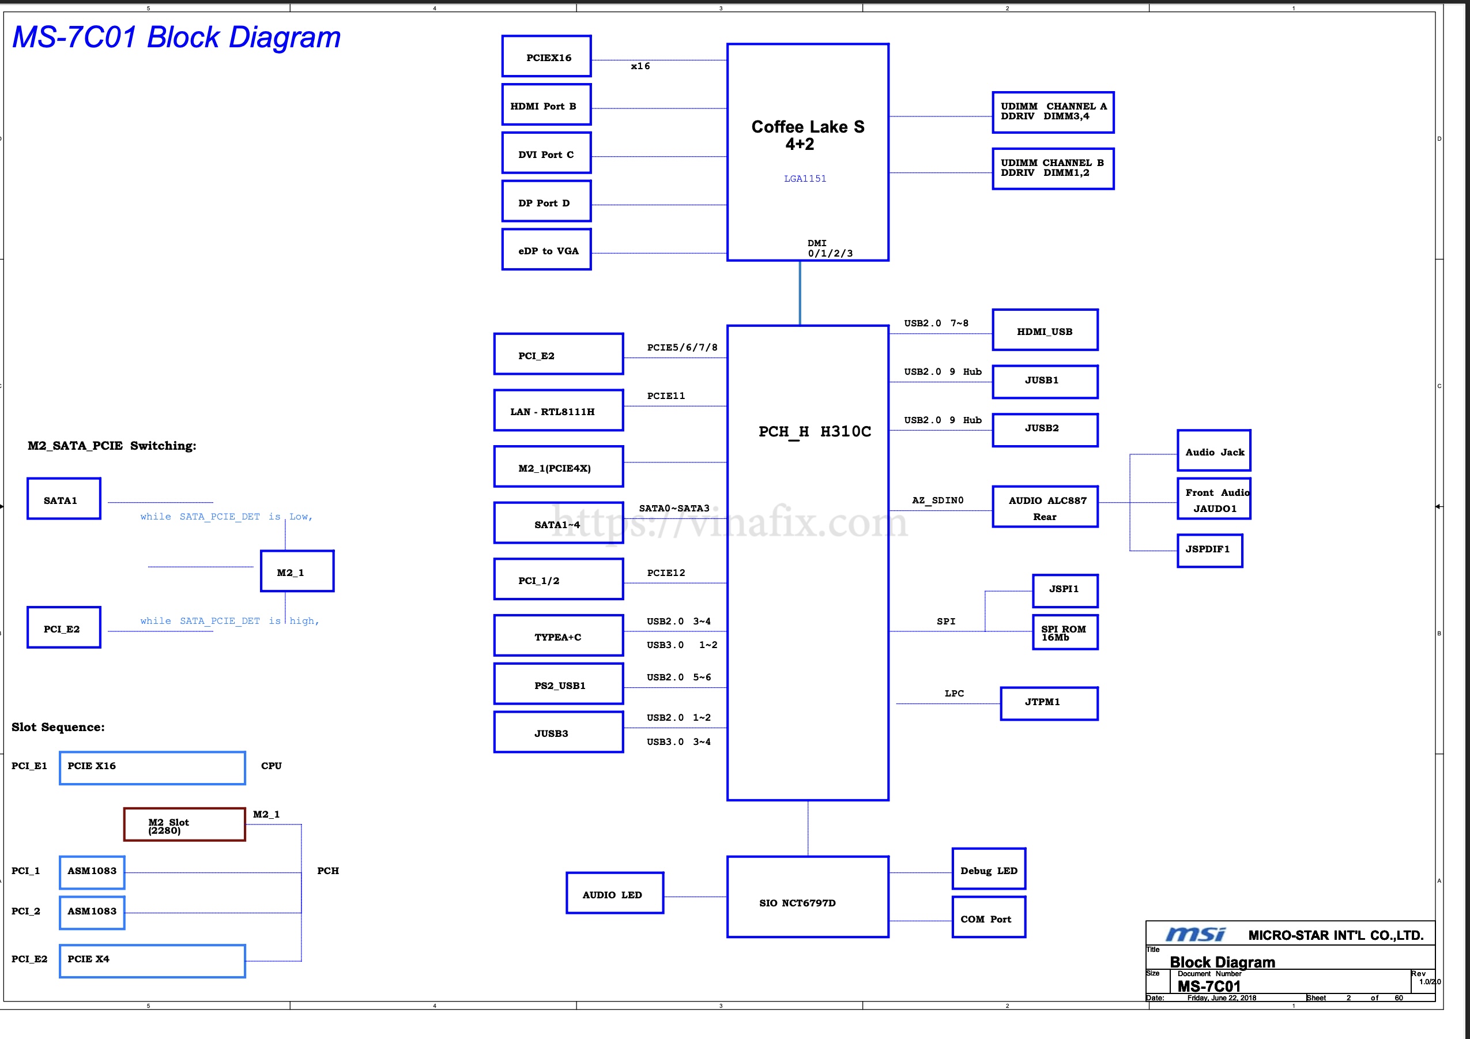
Task: Click the PCIE X4 slot sequence box
Action: [x=152, y=960]
